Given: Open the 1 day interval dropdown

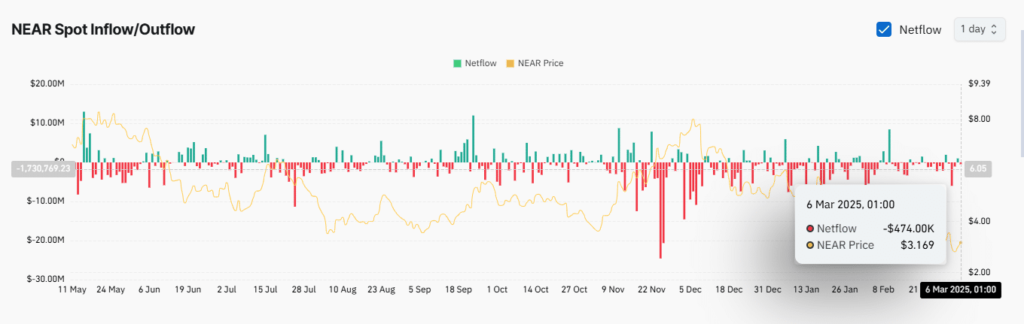Looking at the screenshot, I should [x=980, y=29].
